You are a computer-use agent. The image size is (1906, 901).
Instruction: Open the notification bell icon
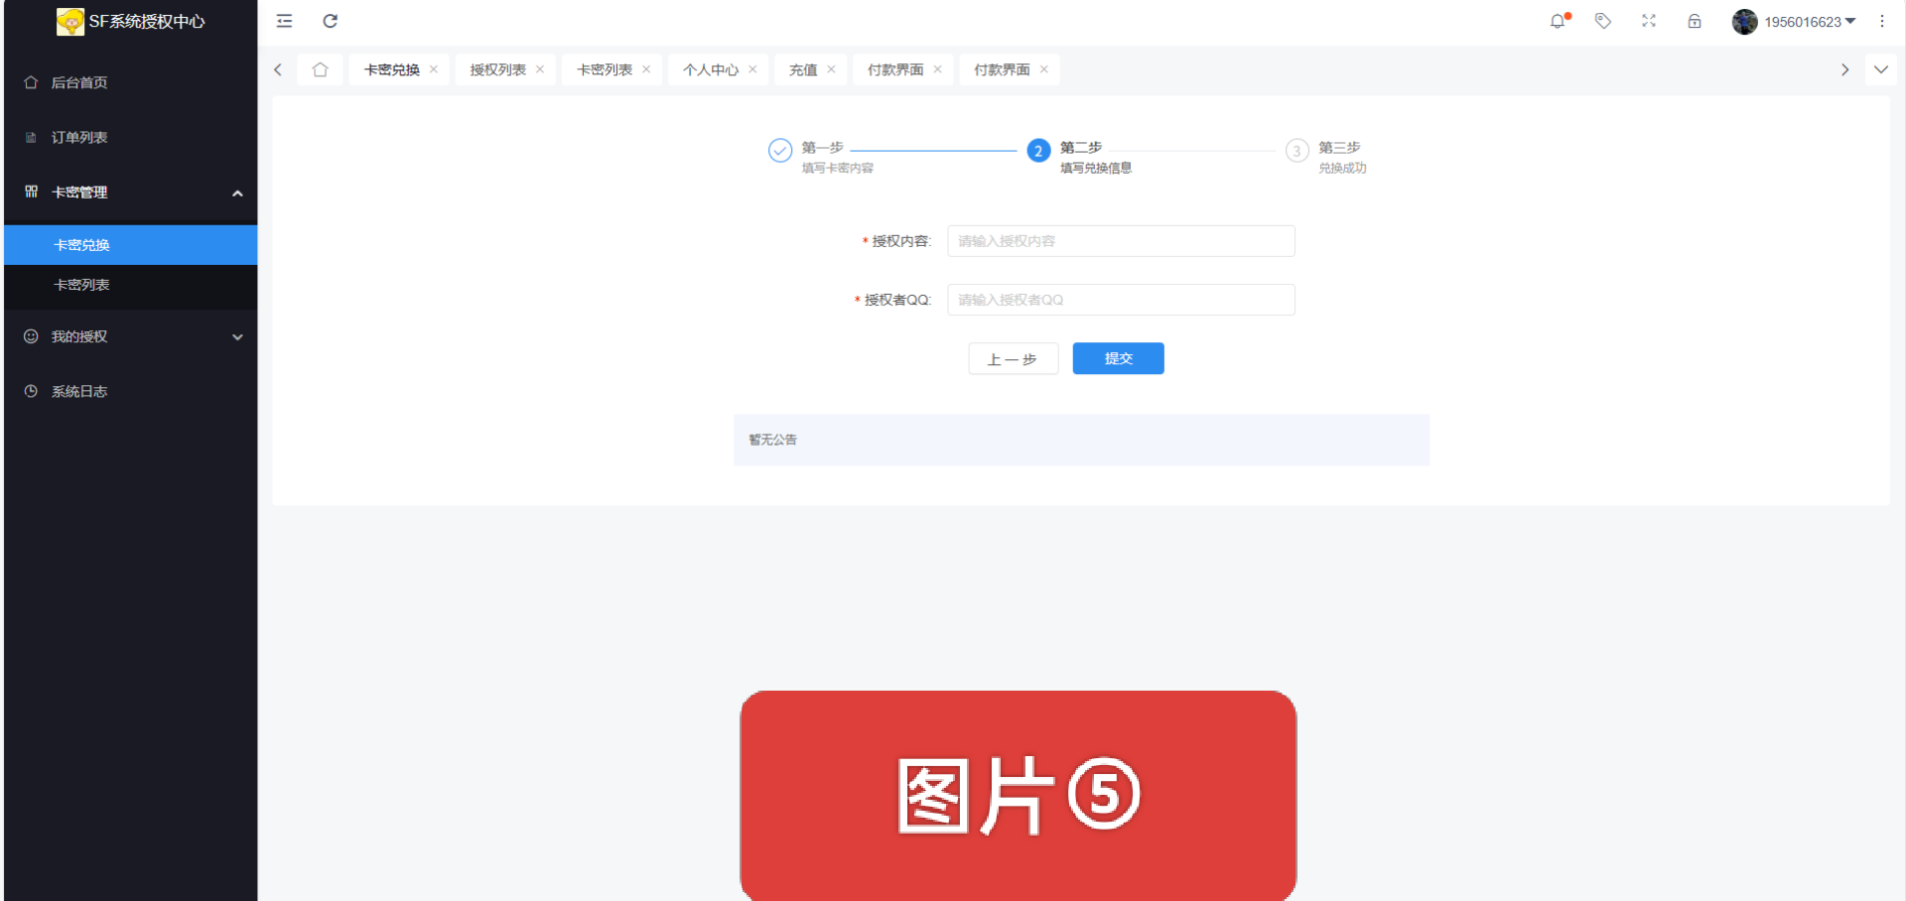(x=1558, y=21)
